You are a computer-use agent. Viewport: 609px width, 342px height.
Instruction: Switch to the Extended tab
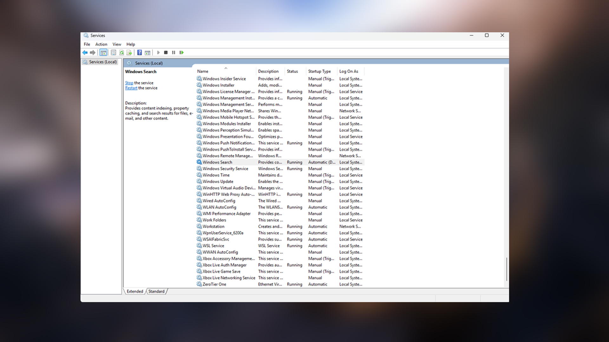[135, 291]
